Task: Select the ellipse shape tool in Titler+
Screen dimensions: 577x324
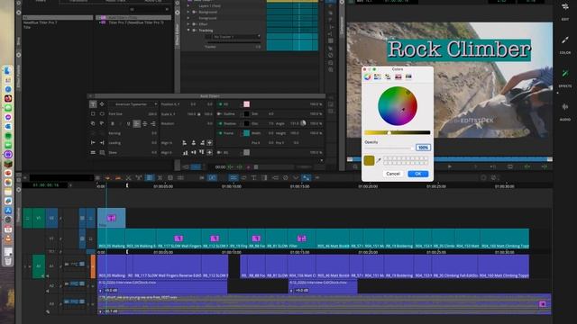Action: pyautogui.click(x=102, y=114)
